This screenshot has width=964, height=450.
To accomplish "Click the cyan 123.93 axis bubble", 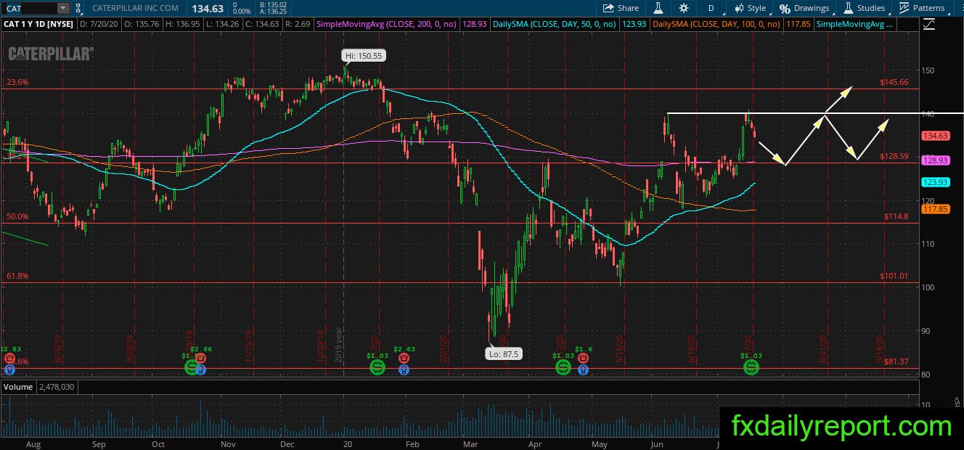I will point(935,182).
